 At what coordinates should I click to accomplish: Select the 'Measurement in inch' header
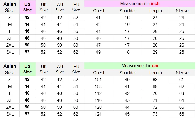140,4
